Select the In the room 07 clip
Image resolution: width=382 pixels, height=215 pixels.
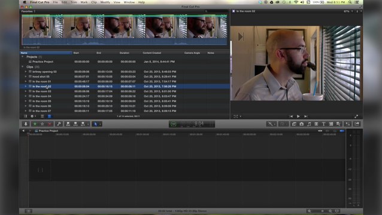[x=125, y=110]
